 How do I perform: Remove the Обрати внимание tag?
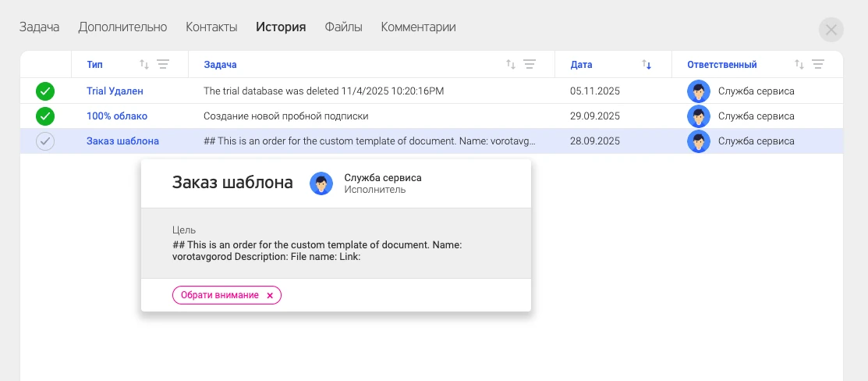pyautogui.click(x=270, y=296)
